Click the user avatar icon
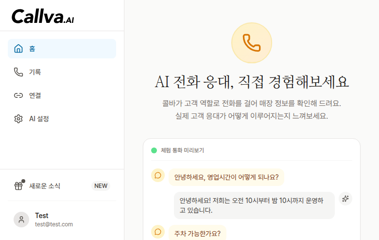The image size is (379, 240). (21, 220)
